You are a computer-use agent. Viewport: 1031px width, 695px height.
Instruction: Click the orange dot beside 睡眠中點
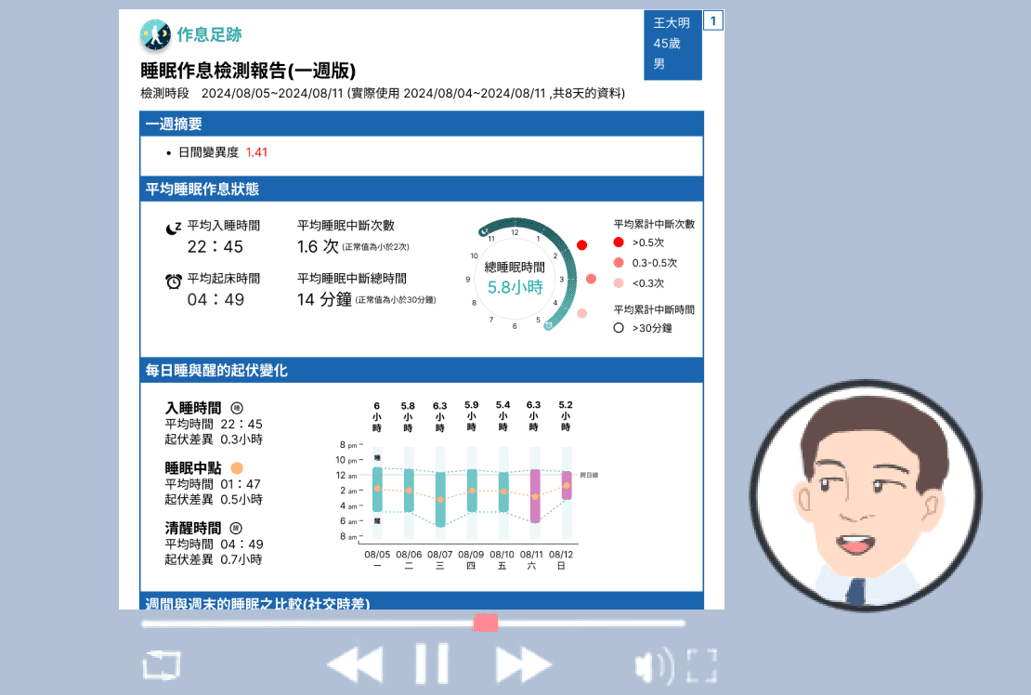pos(237,468)
